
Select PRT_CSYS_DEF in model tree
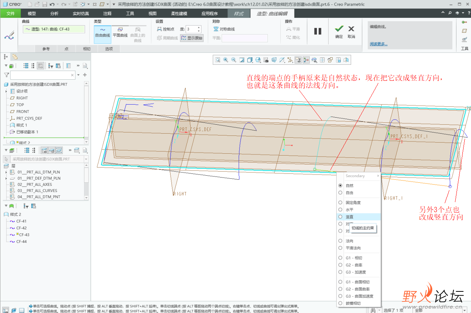pos(29,118)
